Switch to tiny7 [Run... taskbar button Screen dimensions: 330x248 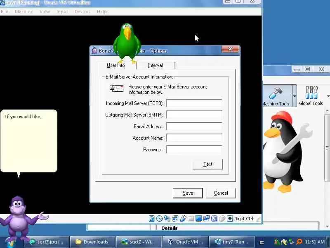pos(231,242)
